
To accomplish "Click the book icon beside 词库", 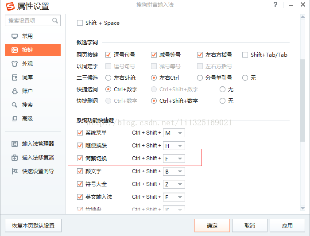I will pos(15,77).
